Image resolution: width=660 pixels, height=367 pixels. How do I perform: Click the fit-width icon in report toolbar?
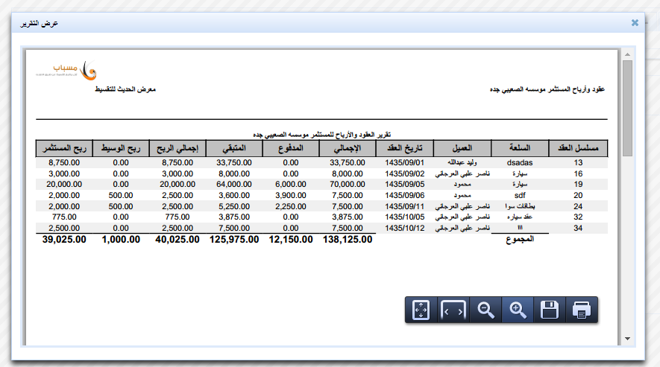(x=453, y=310)
